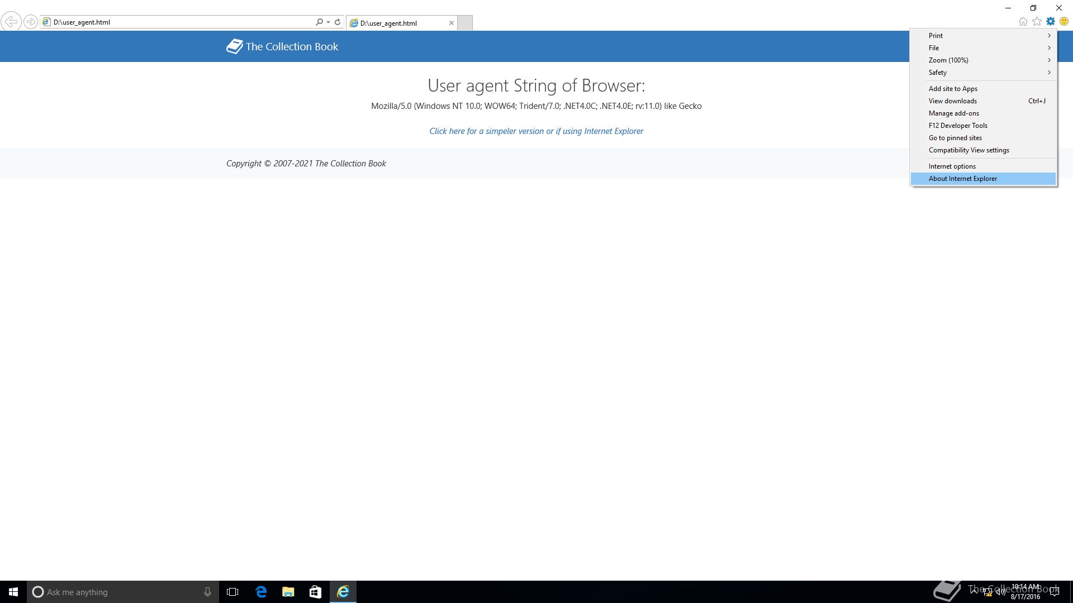Click the browser Back arrow button
Viewport: 1073px width, 603px height.
pos(11,22)
